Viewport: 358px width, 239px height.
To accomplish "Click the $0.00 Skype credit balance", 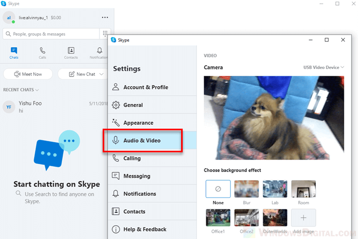I will [56, 18].
